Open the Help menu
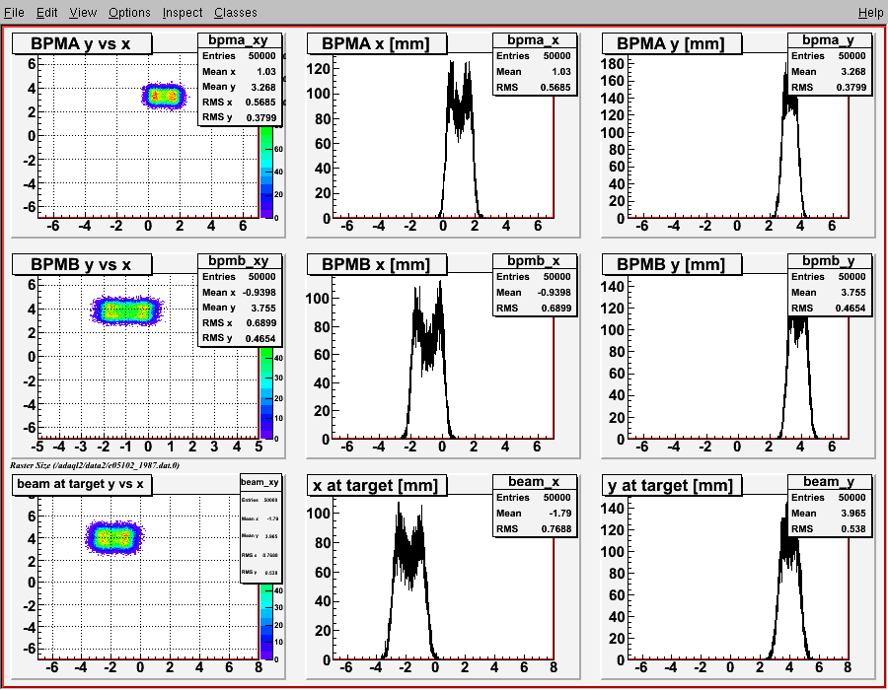The height and width of the screenshot is (690, 888). point(870,12)
